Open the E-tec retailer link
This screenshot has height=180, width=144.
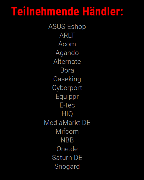pos(67,105)
